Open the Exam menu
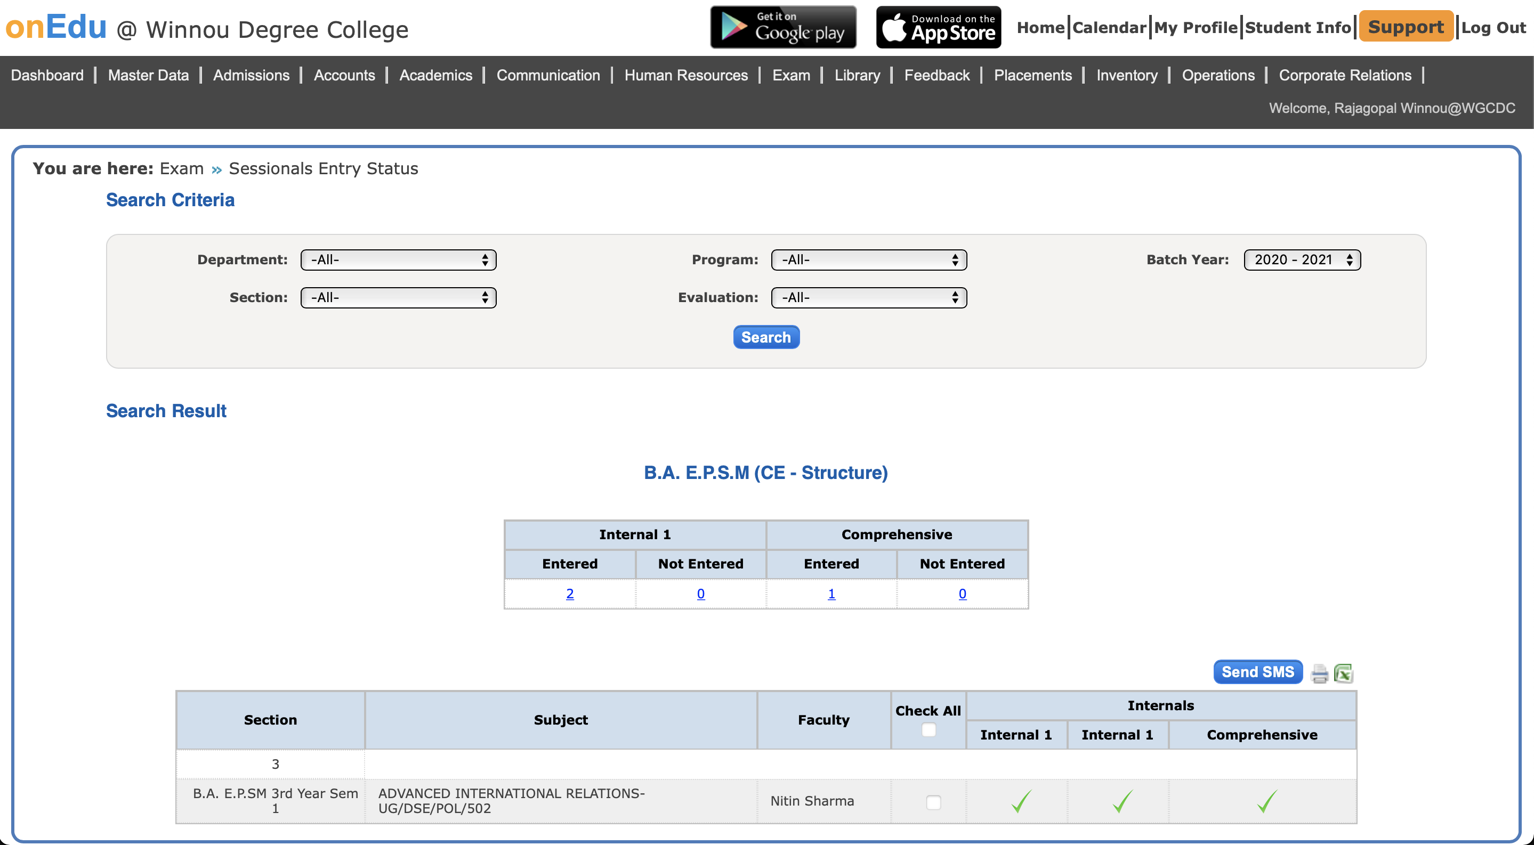Viewport: 1534px width, 845px height. 791,75
